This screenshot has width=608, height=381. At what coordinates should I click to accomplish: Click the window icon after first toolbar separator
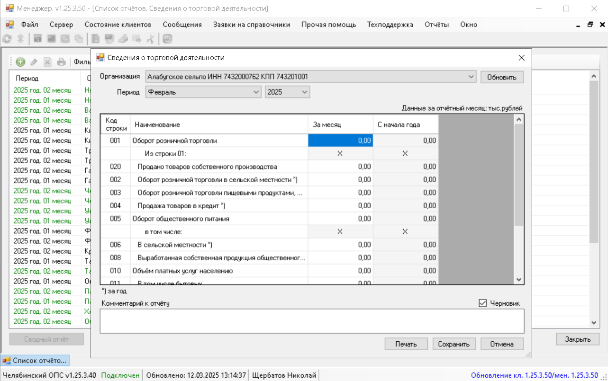pyautogui.click(x=37, y=40)
